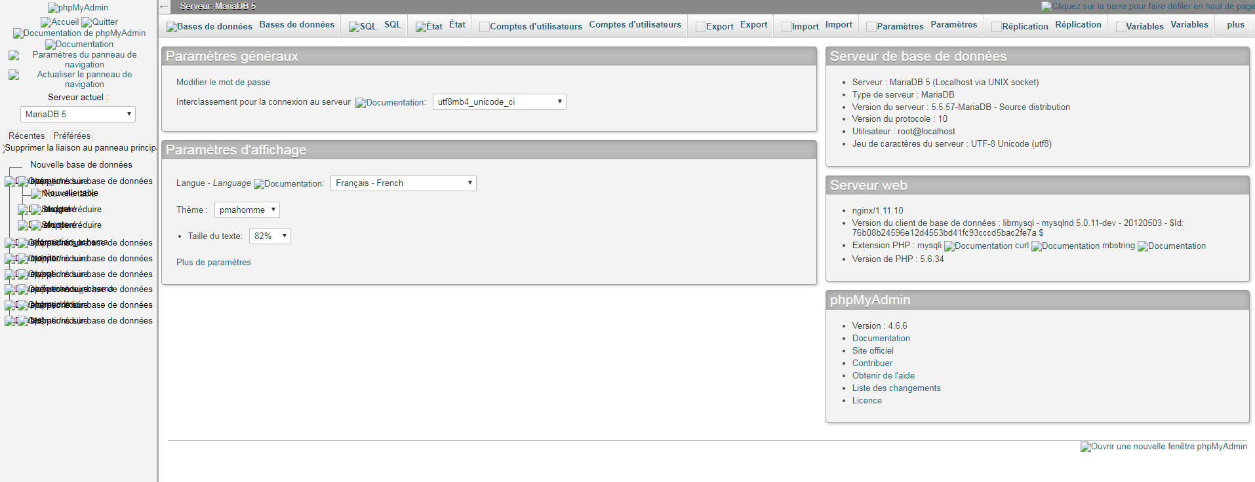The image size is (1255, 482).
Task: Click Nouvelle table in tree
Action: click(x=70, y=194)
